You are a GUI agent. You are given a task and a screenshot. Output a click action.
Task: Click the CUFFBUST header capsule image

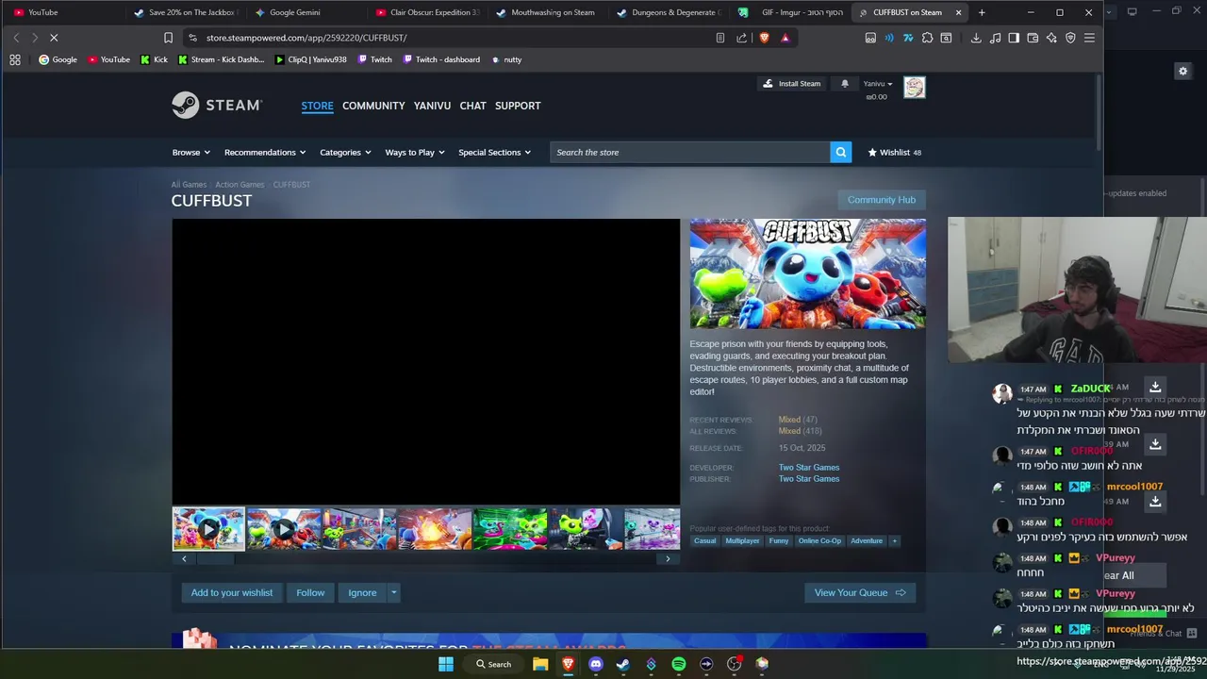[807, 273]
